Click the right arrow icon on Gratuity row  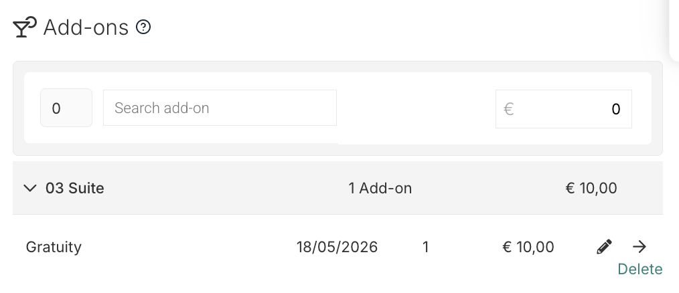point(639,247)
